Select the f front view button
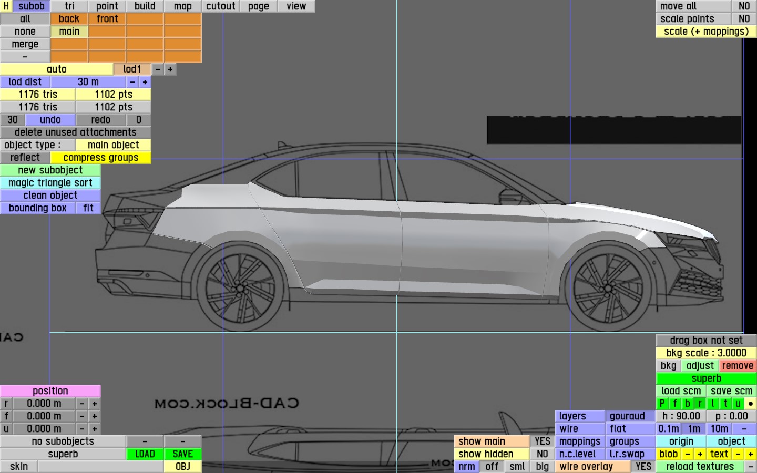This screenshot has height=473, width=757. [x=675, y=404]
